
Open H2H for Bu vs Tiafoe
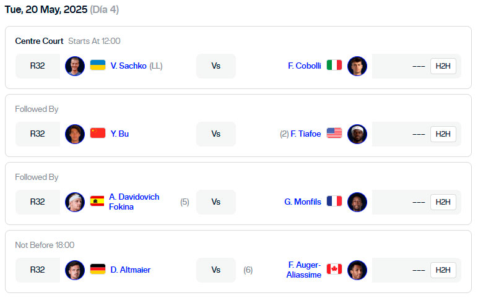(443, 134)
